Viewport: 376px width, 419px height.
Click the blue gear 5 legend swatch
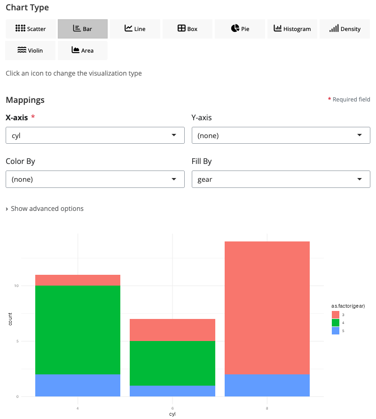click(x=336, y=331)
